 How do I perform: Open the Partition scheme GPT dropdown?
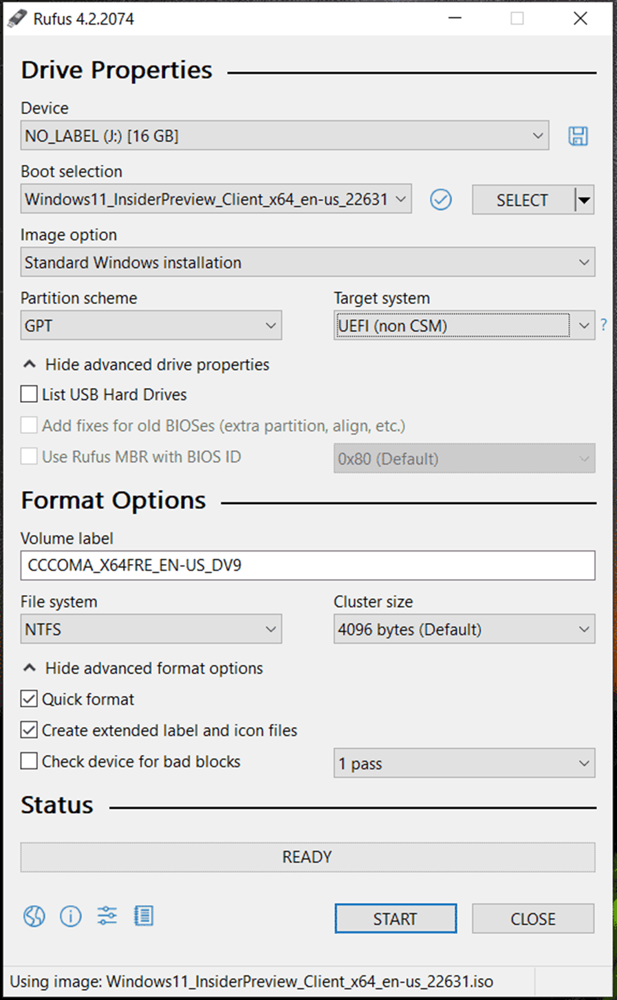tap(151, 325)
